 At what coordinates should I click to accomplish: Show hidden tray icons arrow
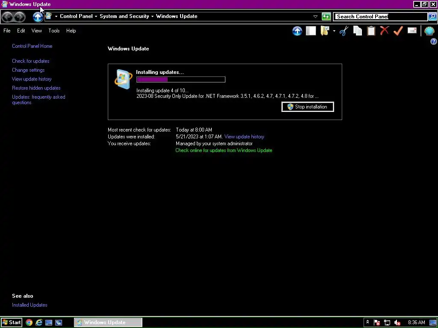367,322
